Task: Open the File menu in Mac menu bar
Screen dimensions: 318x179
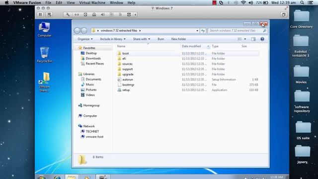Action: 48,2
